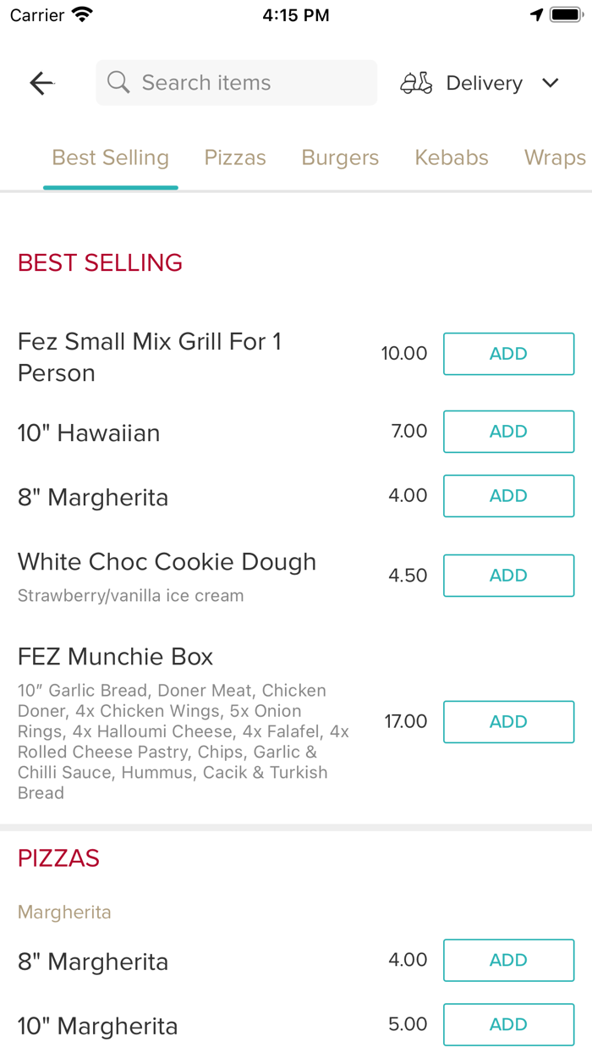Image resolution: width=592 pixels, height=1053 pixels.
Task: Expand the Delivery method selector
Action: pos(484,82)
